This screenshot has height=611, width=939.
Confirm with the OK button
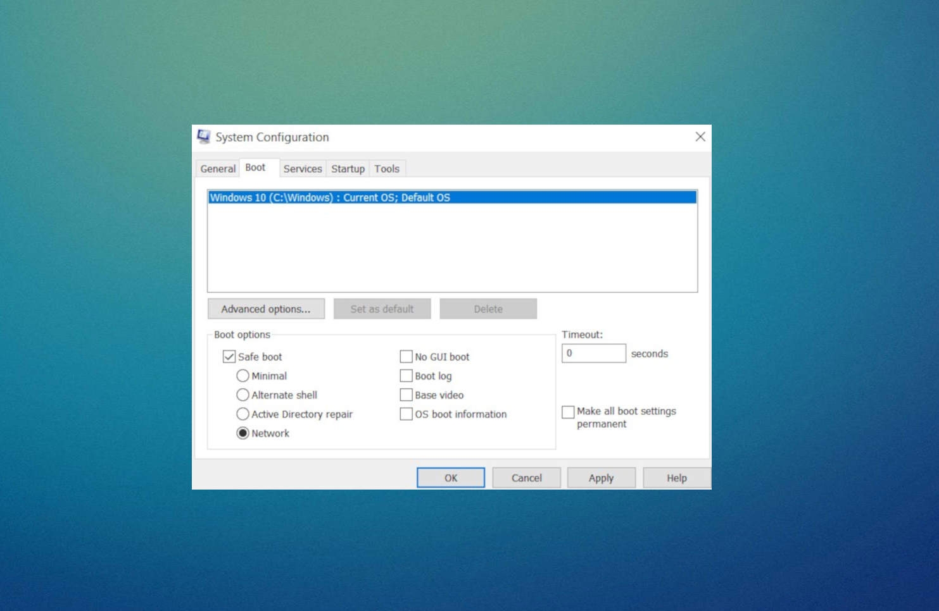coord(451,478)
